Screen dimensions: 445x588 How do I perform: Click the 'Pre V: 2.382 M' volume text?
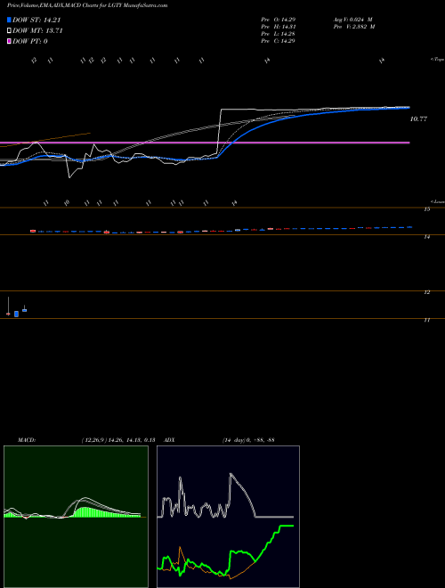[x=354, y=27]
